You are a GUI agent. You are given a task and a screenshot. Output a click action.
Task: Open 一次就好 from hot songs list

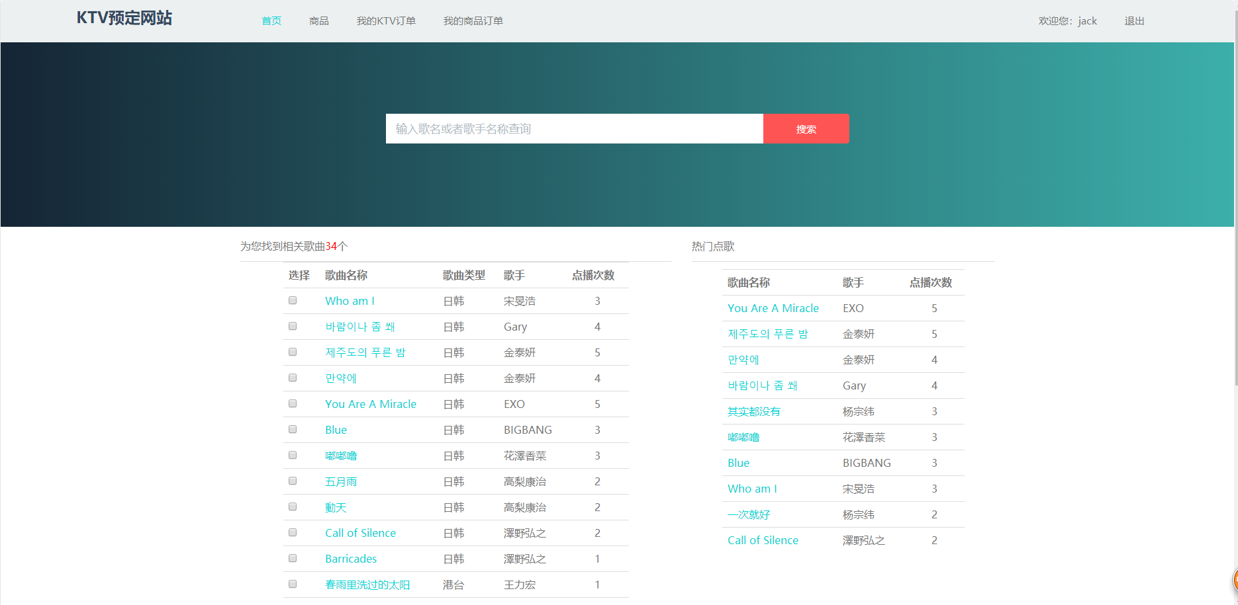pyautogui.click(x=749, y=514)
